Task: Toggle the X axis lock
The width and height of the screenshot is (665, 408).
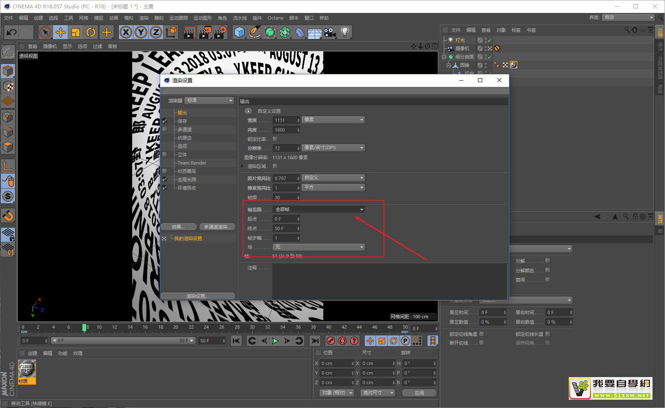Action: coord(126,32)
